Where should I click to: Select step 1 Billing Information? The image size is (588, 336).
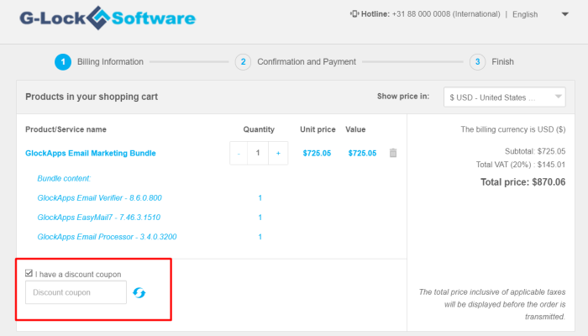(99, 62)
